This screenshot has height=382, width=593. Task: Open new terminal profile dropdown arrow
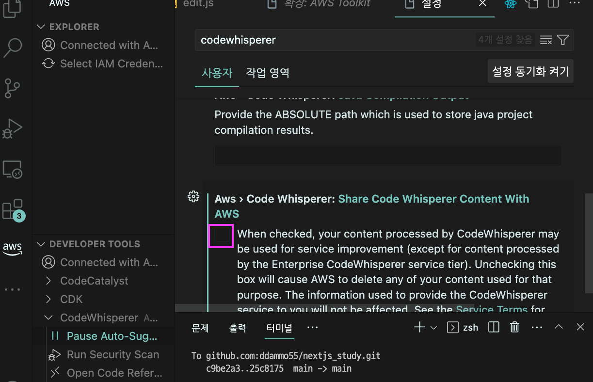[433, 328]
